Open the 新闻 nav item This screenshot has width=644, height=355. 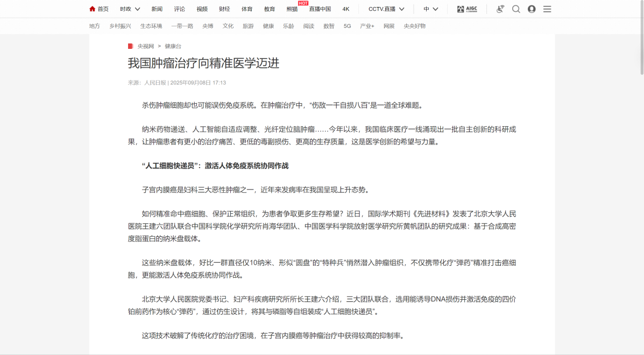click(x=157, y=9)
